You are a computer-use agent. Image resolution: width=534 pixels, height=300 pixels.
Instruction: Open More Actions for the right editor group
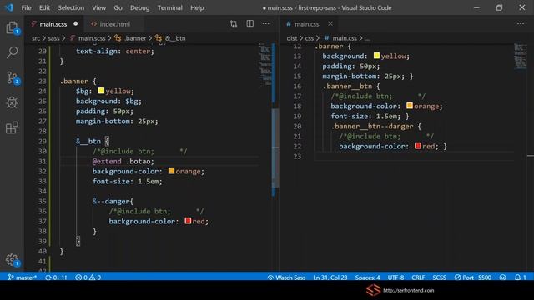tap(521, 24)
